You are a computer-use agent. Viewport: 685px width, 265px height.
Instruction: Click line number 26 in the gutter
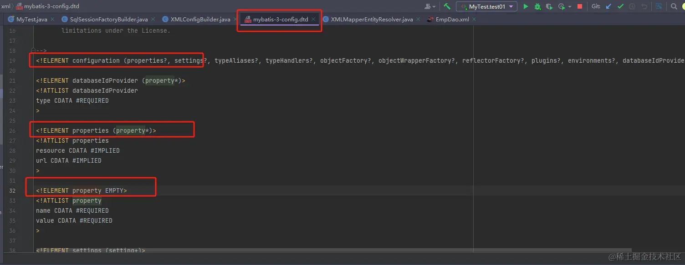click(12, 130)
